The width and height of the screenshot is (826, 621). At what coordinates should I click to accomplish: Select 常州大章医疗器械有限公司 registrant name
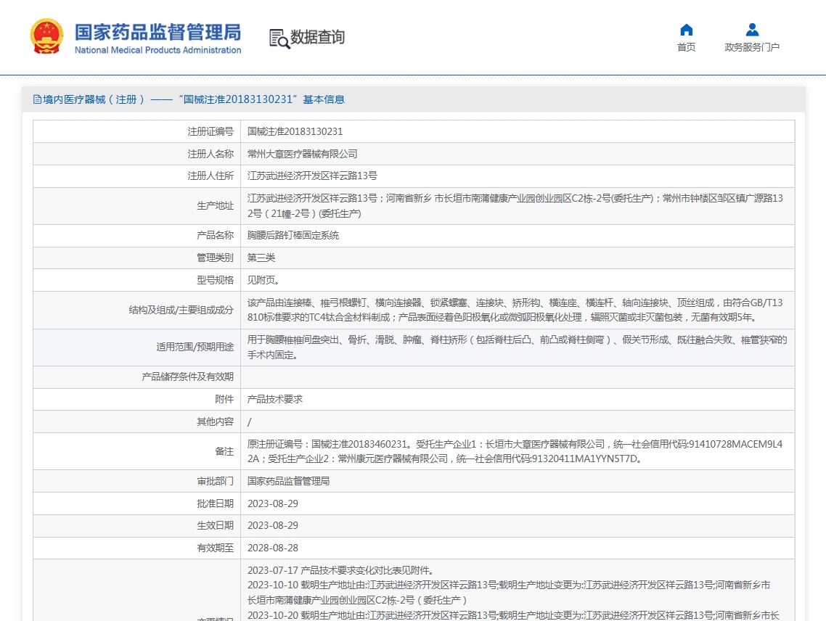pyautogui.click(x=303, y=154)
